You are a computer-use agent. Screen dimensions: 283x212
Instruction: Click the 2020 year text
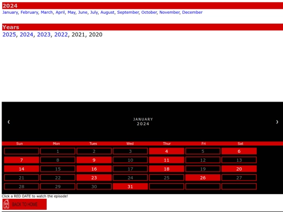(95, 35)
